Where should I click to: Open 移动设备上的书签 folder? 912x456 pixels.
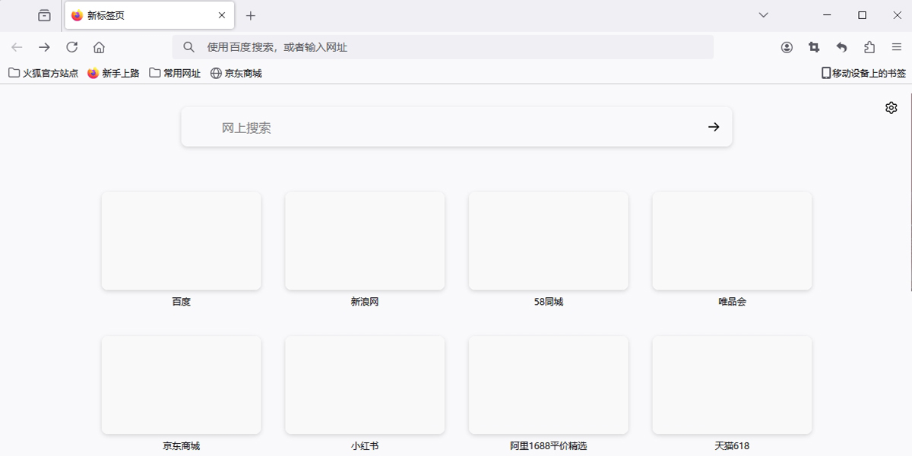point(863,73)
